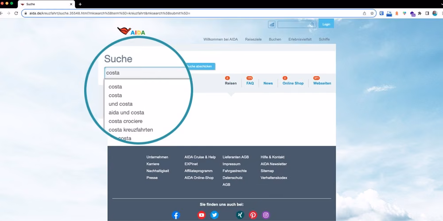The width and height of the screenshot is (443, 221).
Task: Switch to the Reisen results tab
Action: (x=231, y=83)
